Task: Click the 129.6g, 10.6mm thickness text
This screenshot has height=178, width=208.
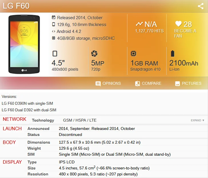Action: (82, 25)
